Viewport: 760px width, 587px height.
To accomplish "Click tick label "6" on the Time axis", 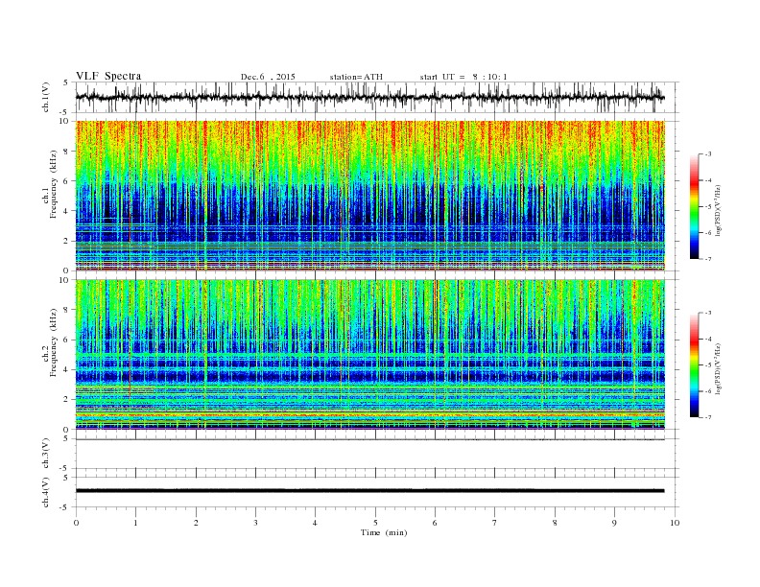I will (435, 523).
